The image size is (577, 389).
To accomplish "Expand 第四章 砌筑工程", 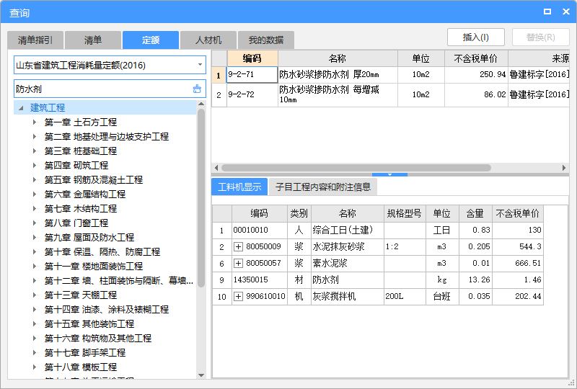I will (x=34, y=165).
